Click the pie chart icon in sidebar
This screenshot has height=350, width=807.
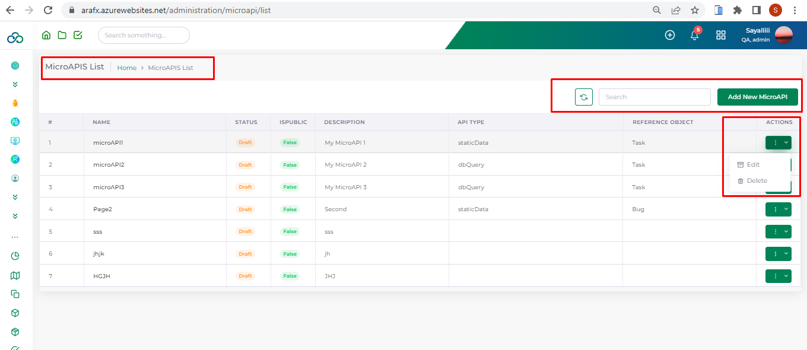click(x=15, y=256)
